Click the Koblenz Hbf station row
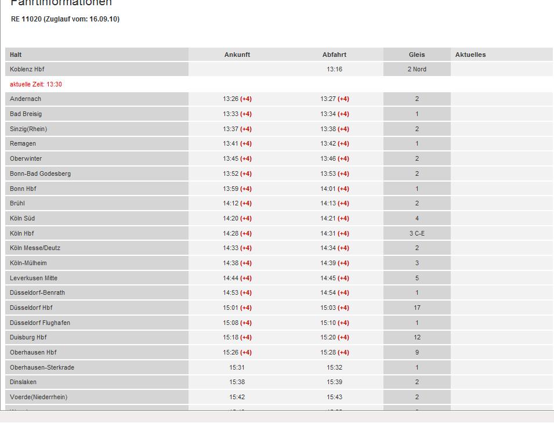This screenshot has width=554, height=423. [x=27, y=69]
